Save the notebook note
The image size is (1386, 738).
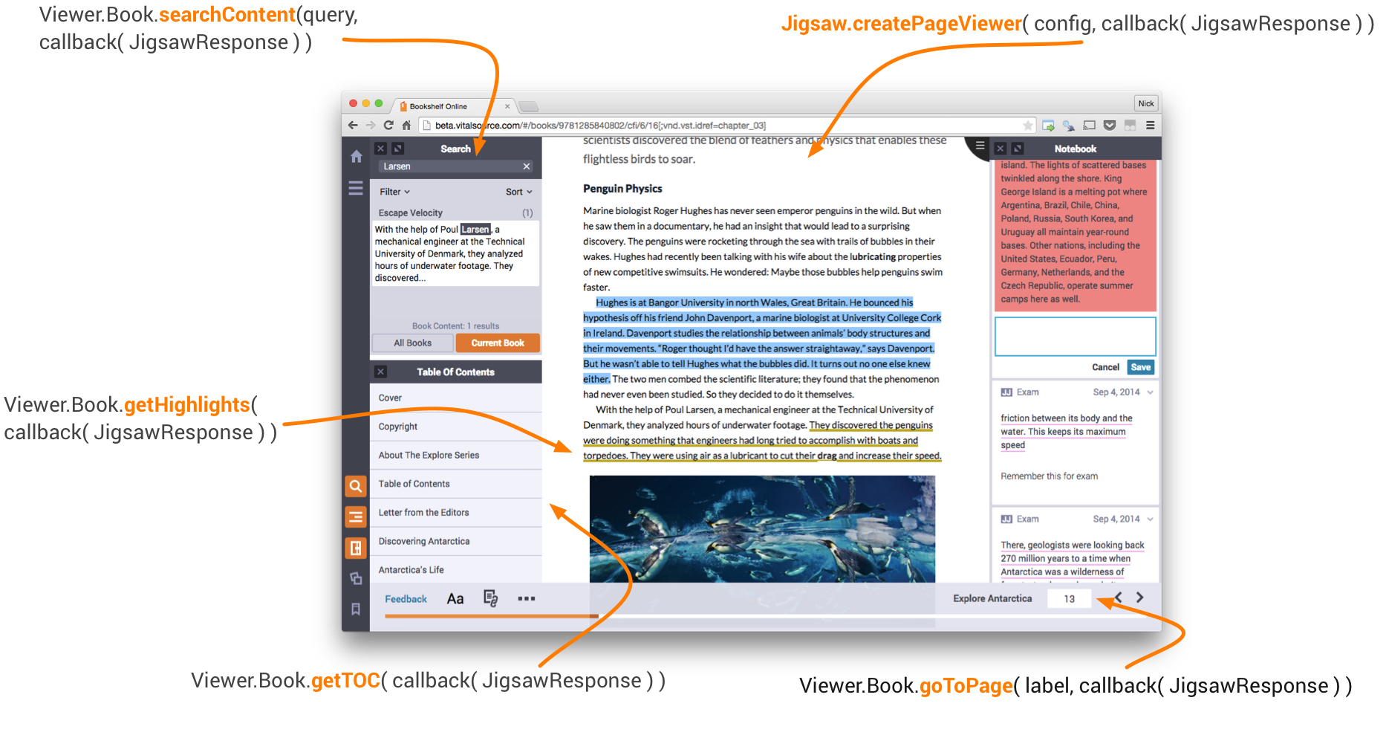coord(1140,367)
